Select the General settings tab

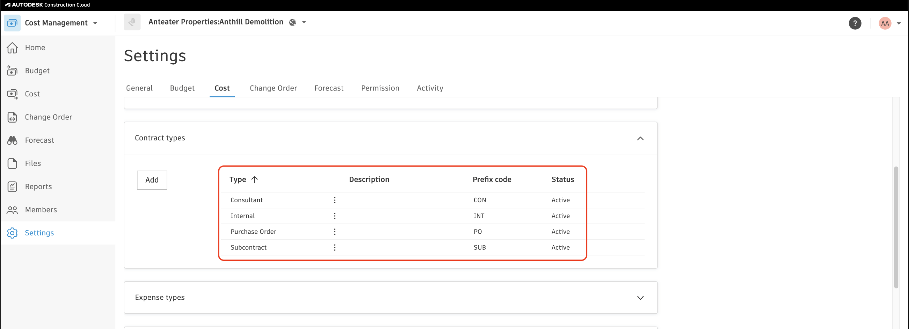click(x=139, y=88)
